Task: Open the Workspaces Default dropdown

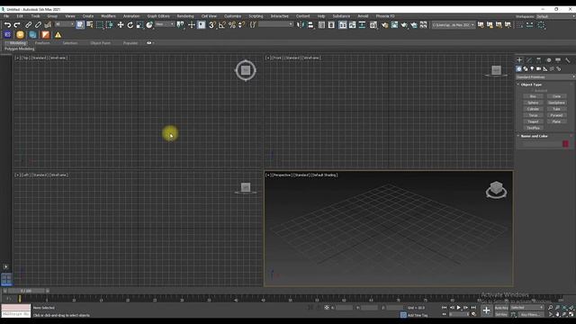Action: (x=555, y=16)
